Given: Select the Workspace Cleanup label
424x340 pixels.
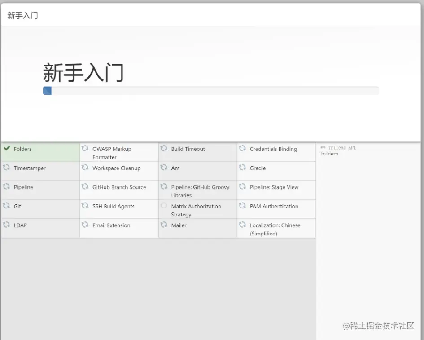Looking at the screenshot, I should pos(117,168).
